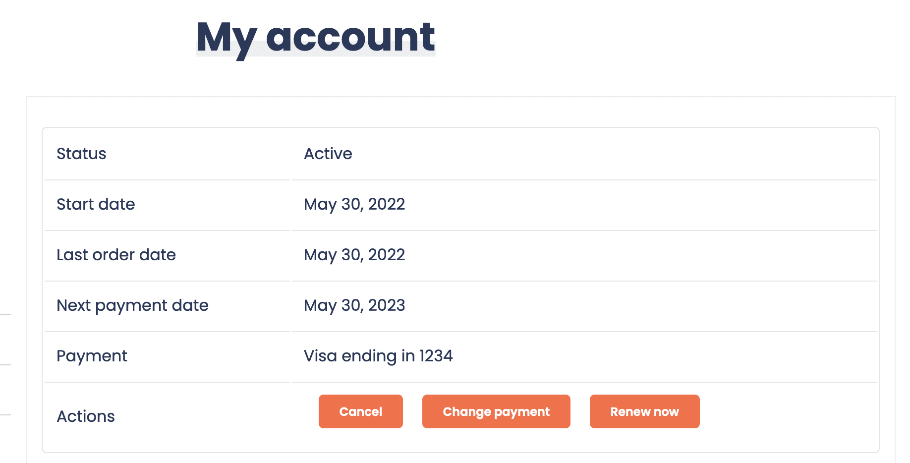910x463 pixels.
Task: Click the word "Visa" in payment method
Action: click(x=320, y=356)
